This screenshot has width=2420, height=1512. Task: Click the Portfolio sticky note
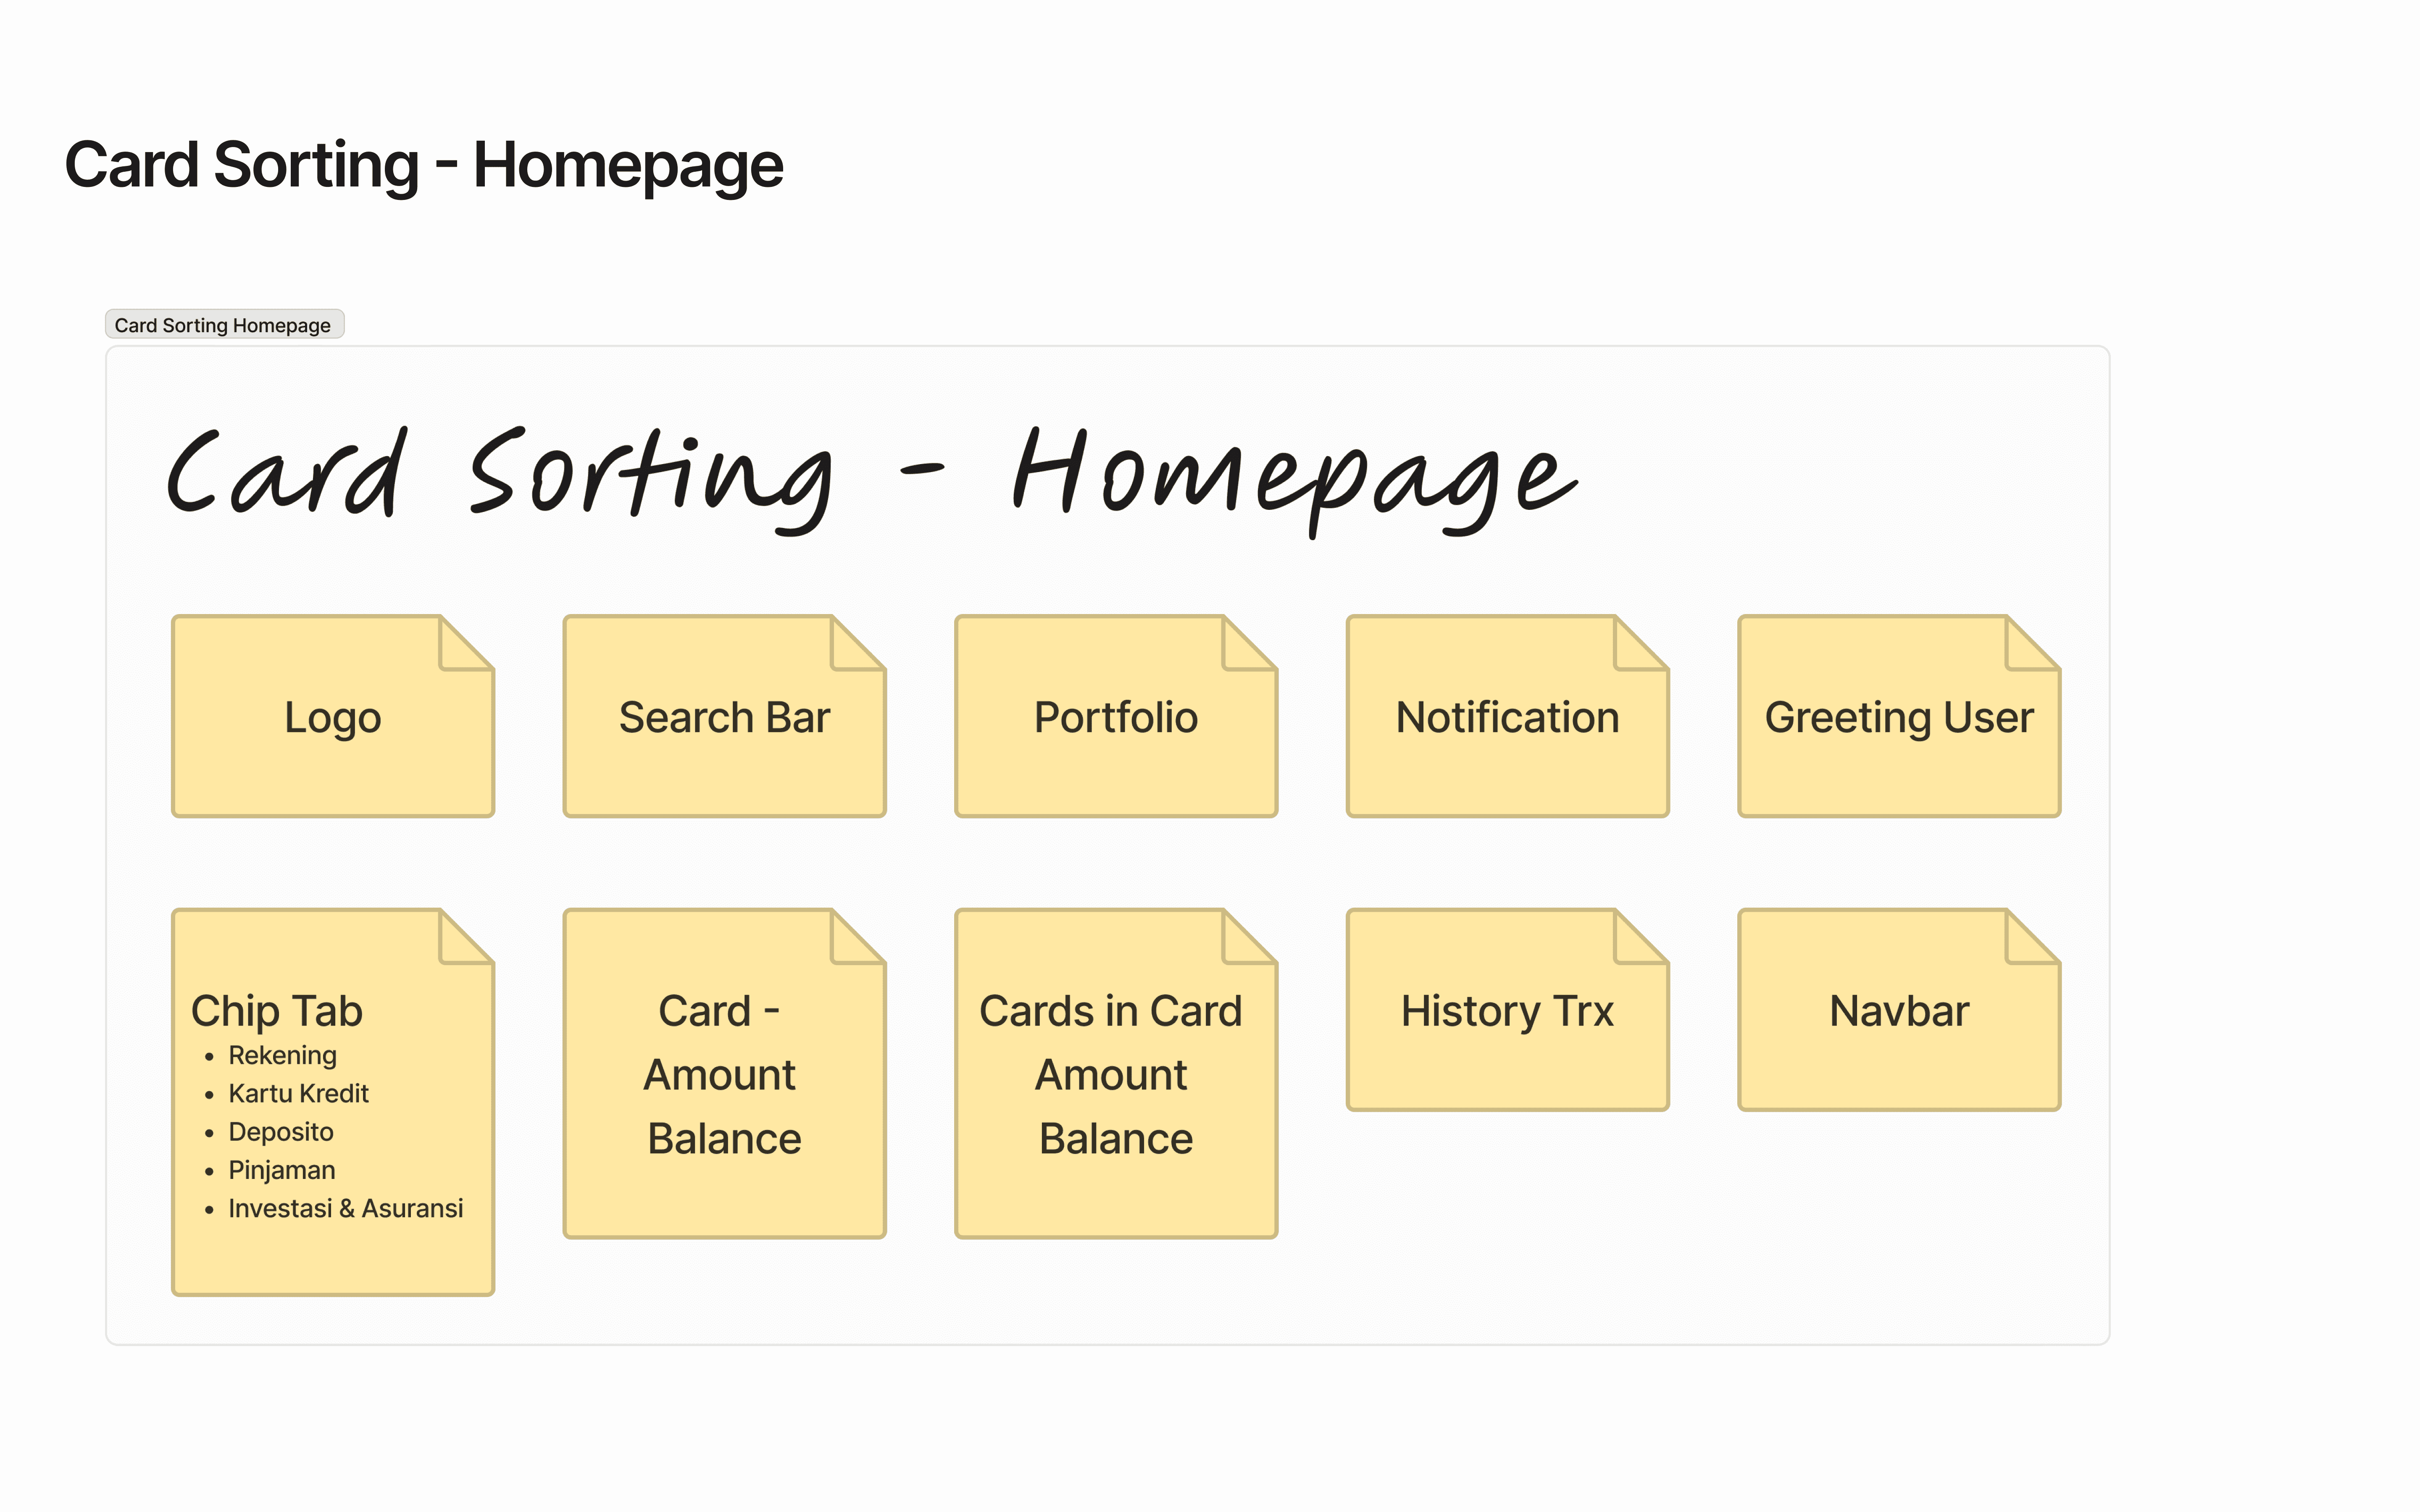[x=1115, y=717]
